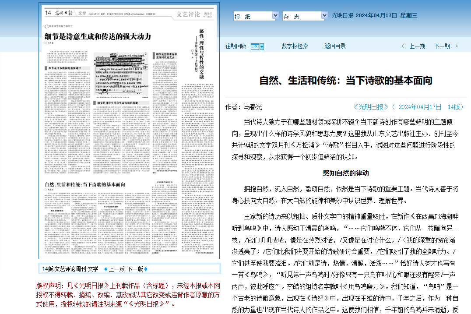This screenshot has width=471, height=314.
Task: Open the 报纸 dropdown list
Action: coord(256,16)
